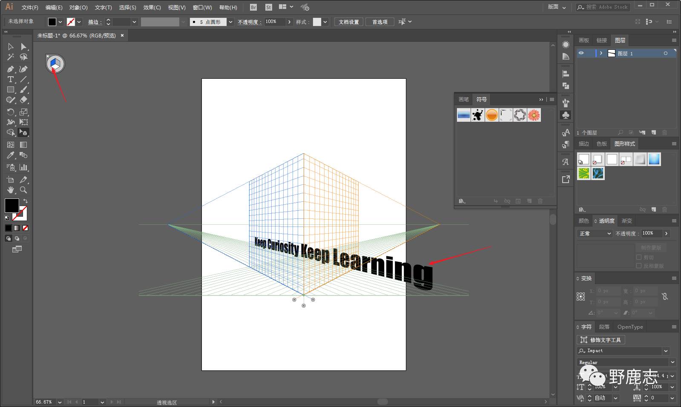Open the 正常 blend mode dropdown
681x407 pixels.
(x=595, y=233)
